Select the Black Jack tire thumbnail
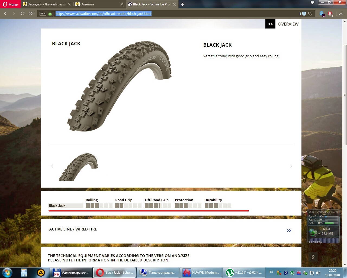Image resolution: width=347 pixels, height=278 pixels. click(x=78, y=167)
